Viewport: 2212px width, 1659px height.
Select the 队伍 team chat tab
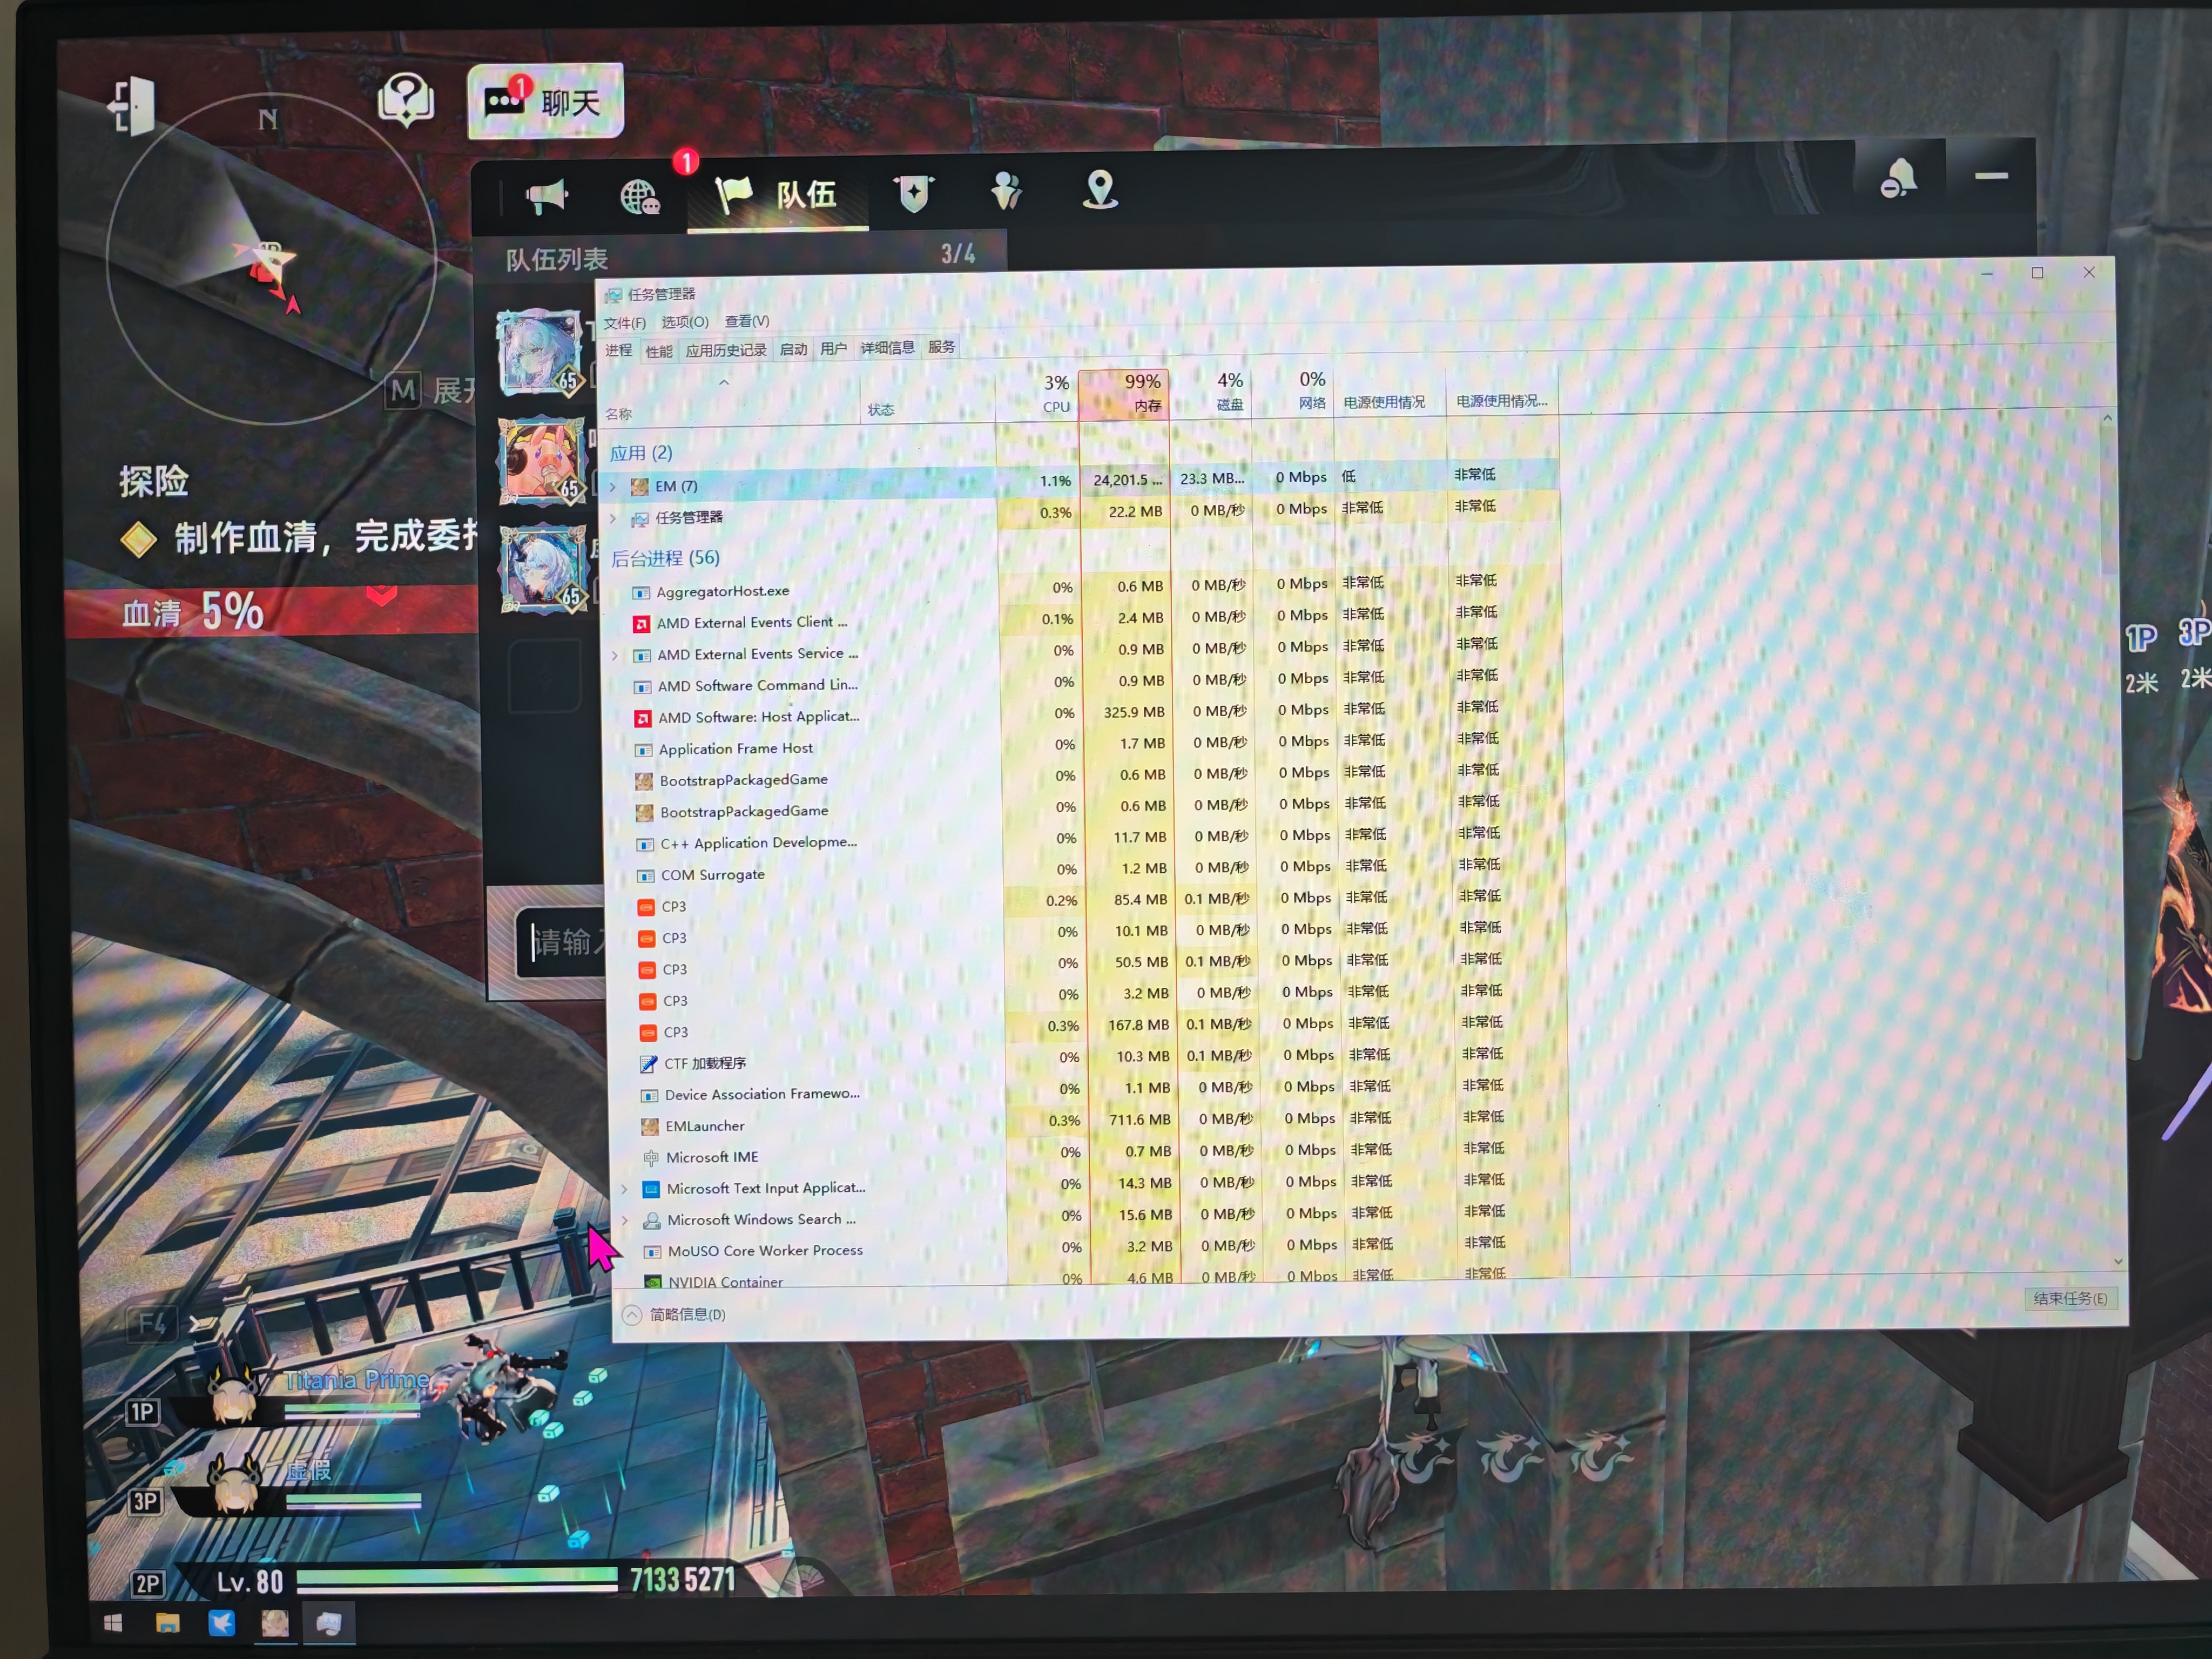777,195
